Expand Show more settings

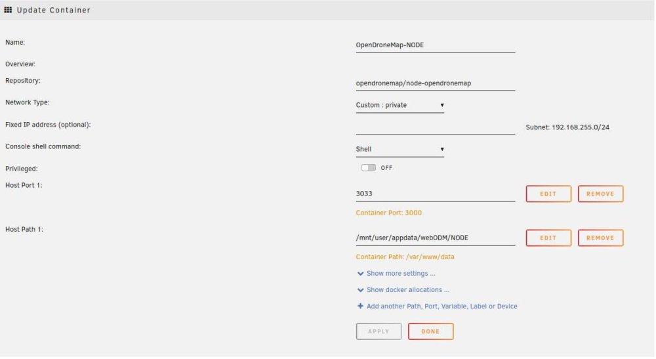tap(401, 274)
